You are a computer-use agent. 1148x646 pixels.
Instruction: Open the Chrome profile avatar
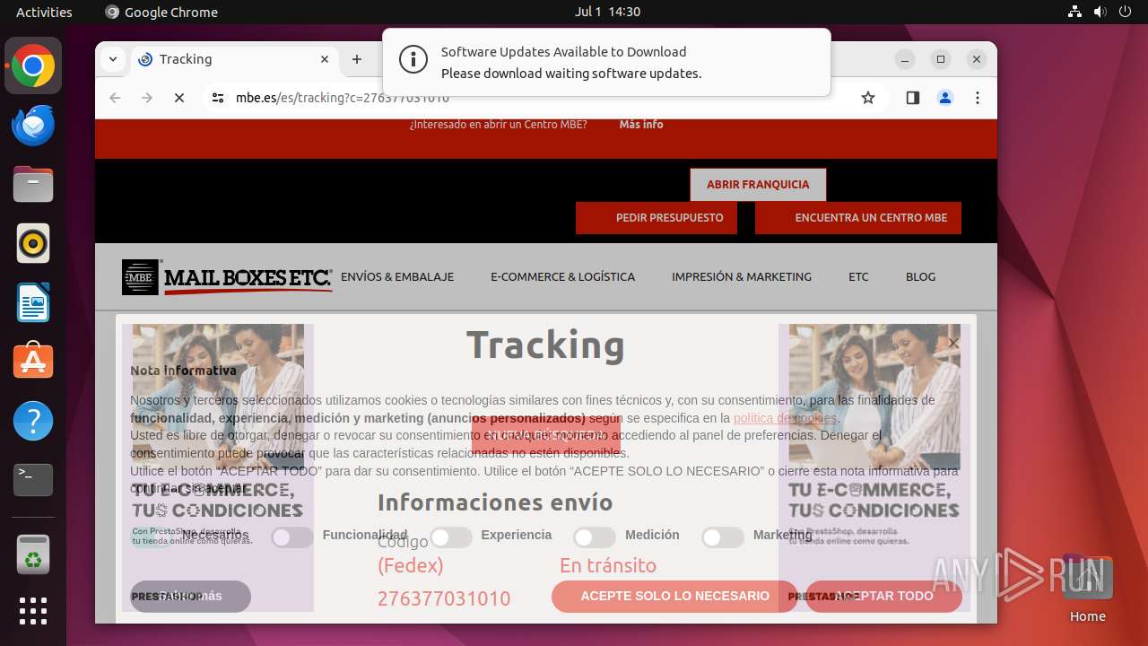[x=945, y=98]
